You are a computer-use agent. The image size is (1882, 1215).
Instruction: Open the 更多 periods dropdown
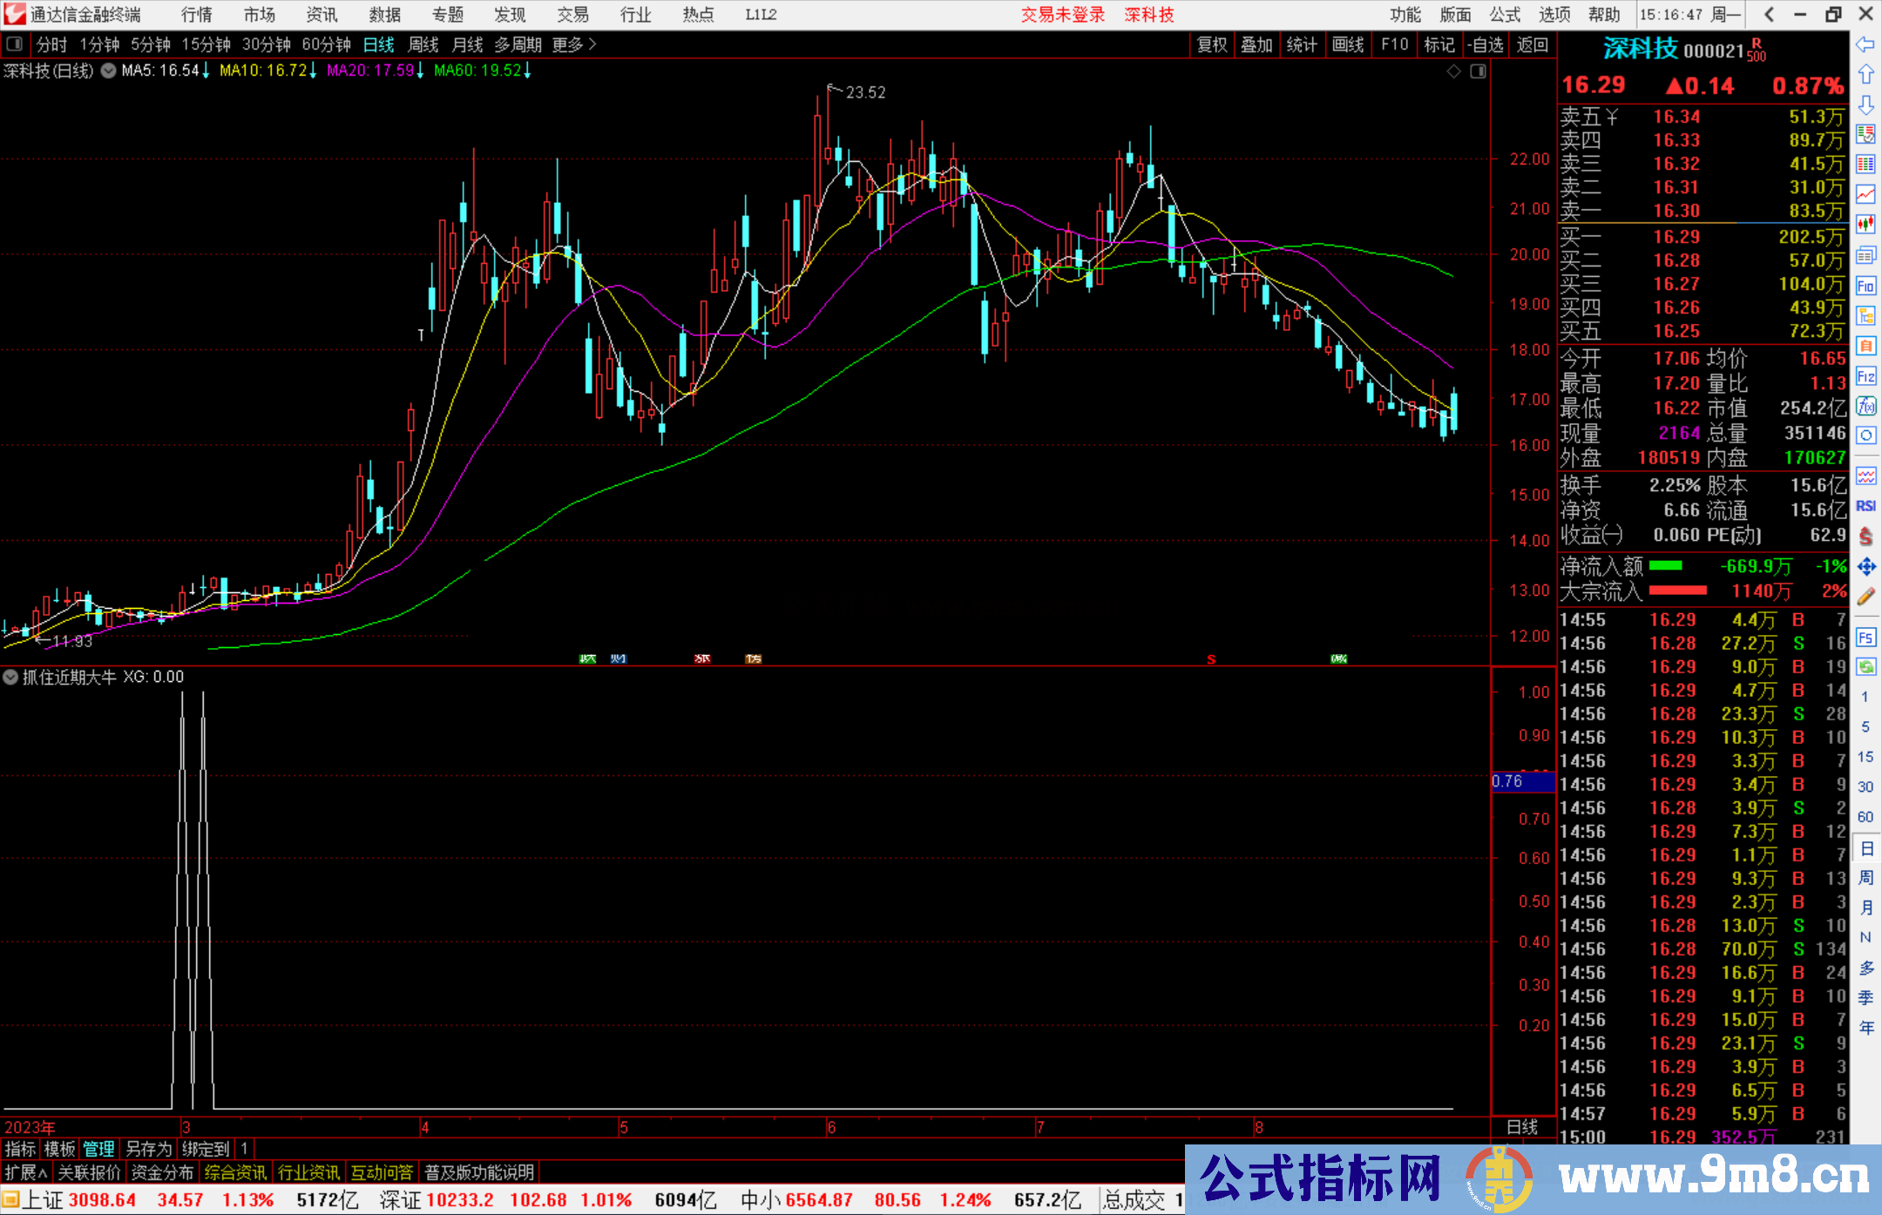click(567, 44)
